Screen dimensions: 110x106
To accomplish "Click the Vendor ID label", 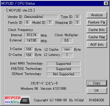I will 15,17.
